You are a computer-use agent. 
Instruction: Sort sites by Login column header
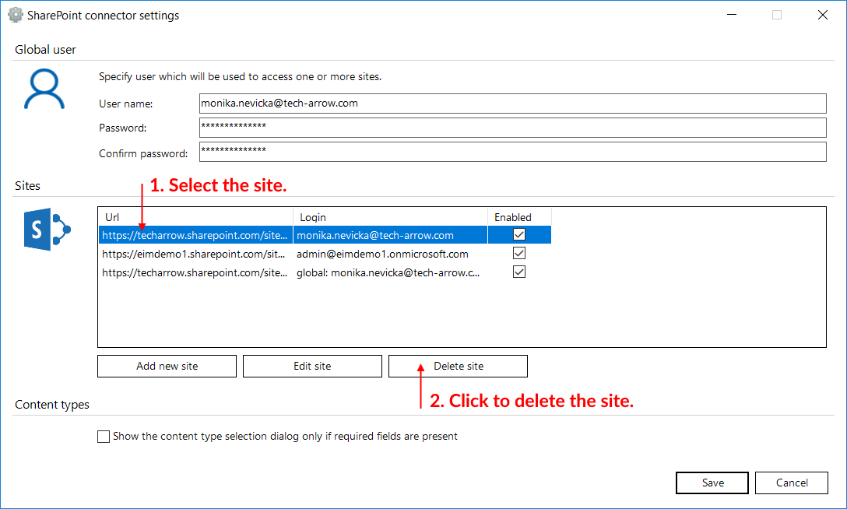389,217
